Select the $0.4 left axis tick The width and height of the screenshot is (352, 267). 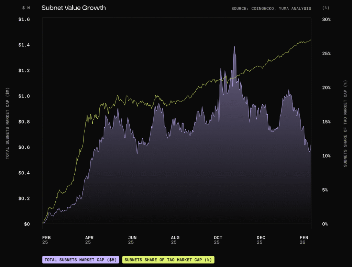click(24, 173)
